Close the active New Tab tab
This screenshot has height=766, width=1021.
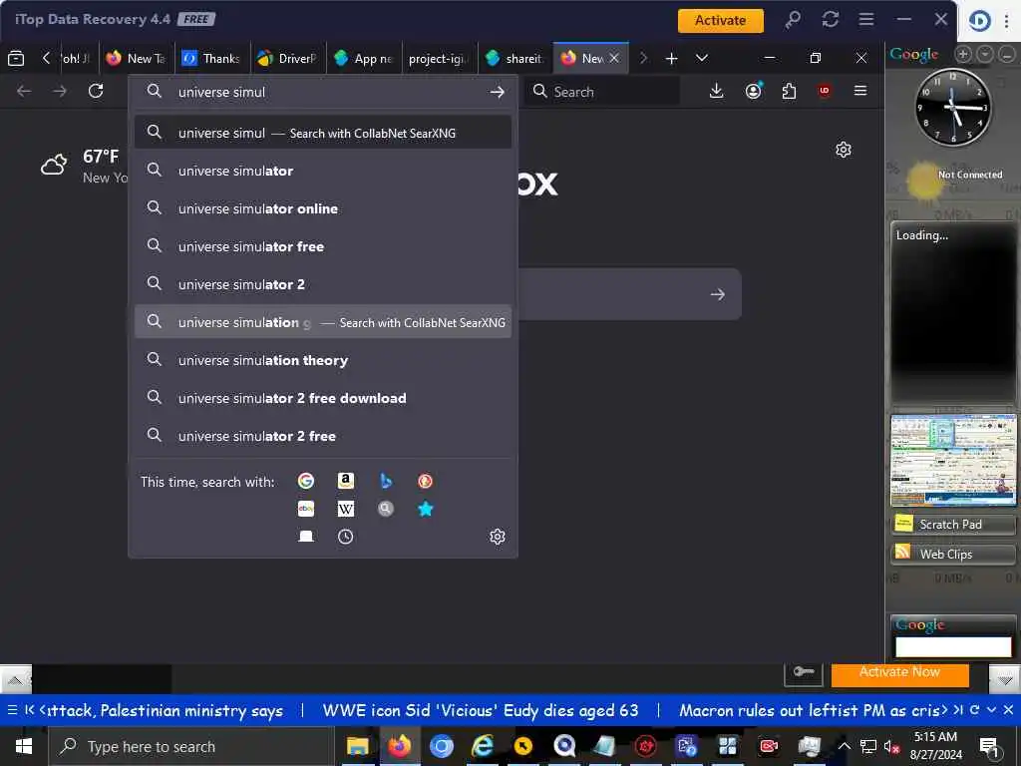point(614,58)
